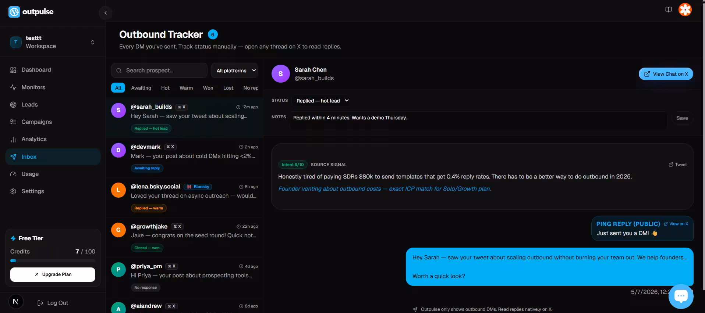
Task: Log Out of the account
Action: pos(53,303)
